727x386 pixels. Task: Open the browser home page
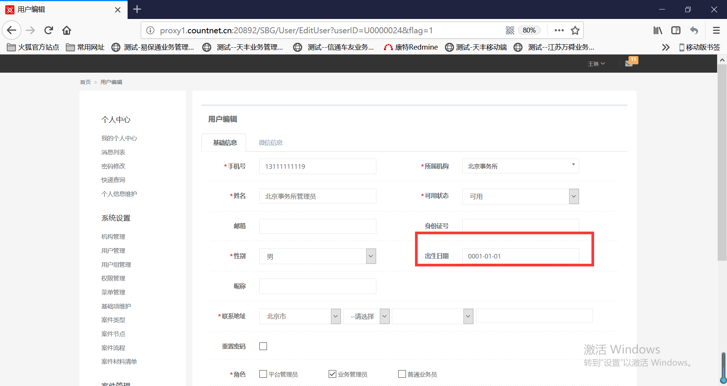point(67,30)
